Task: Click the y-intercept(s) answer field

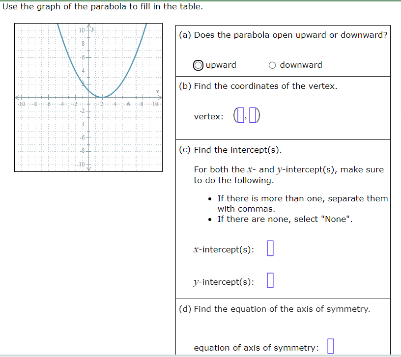Action: tap(270, 280)
